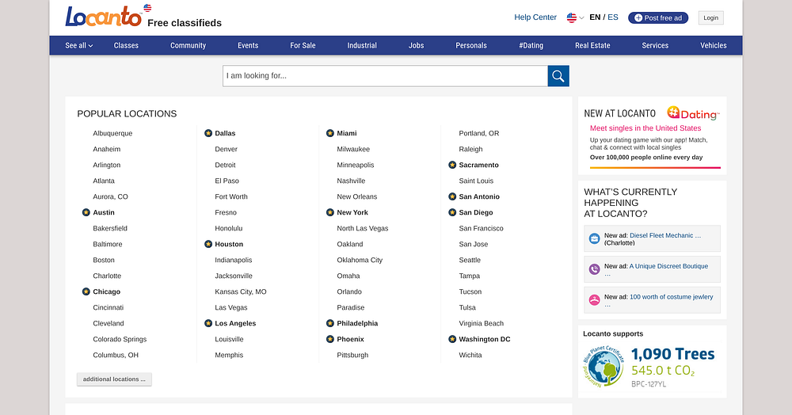Select the Kansas City, MO location
The image size is (792, 415).
[x=241, y=291]
